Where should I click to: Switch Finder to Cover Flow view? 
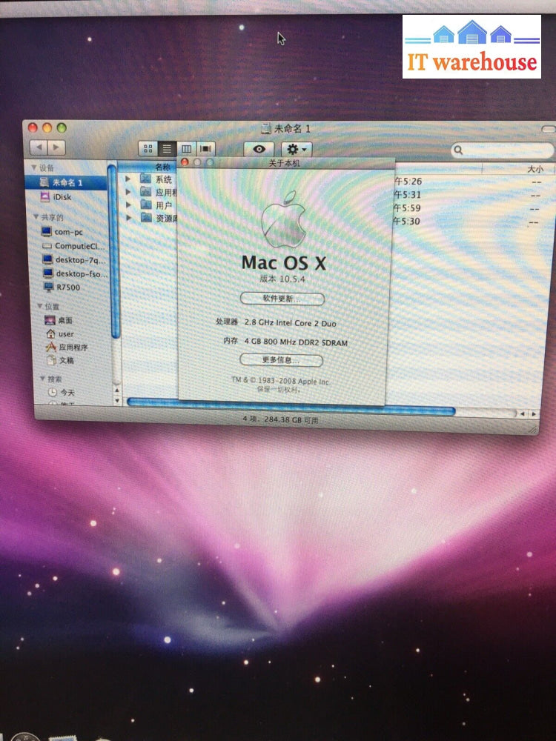(x=205, y=149)
